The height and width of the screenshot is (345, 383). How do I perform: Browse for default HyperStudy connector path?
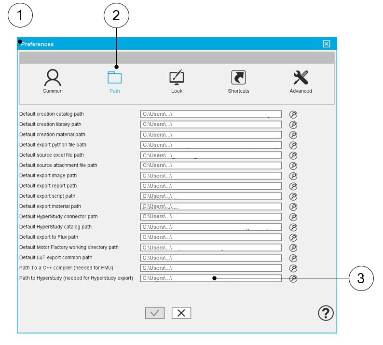point(293,217)
